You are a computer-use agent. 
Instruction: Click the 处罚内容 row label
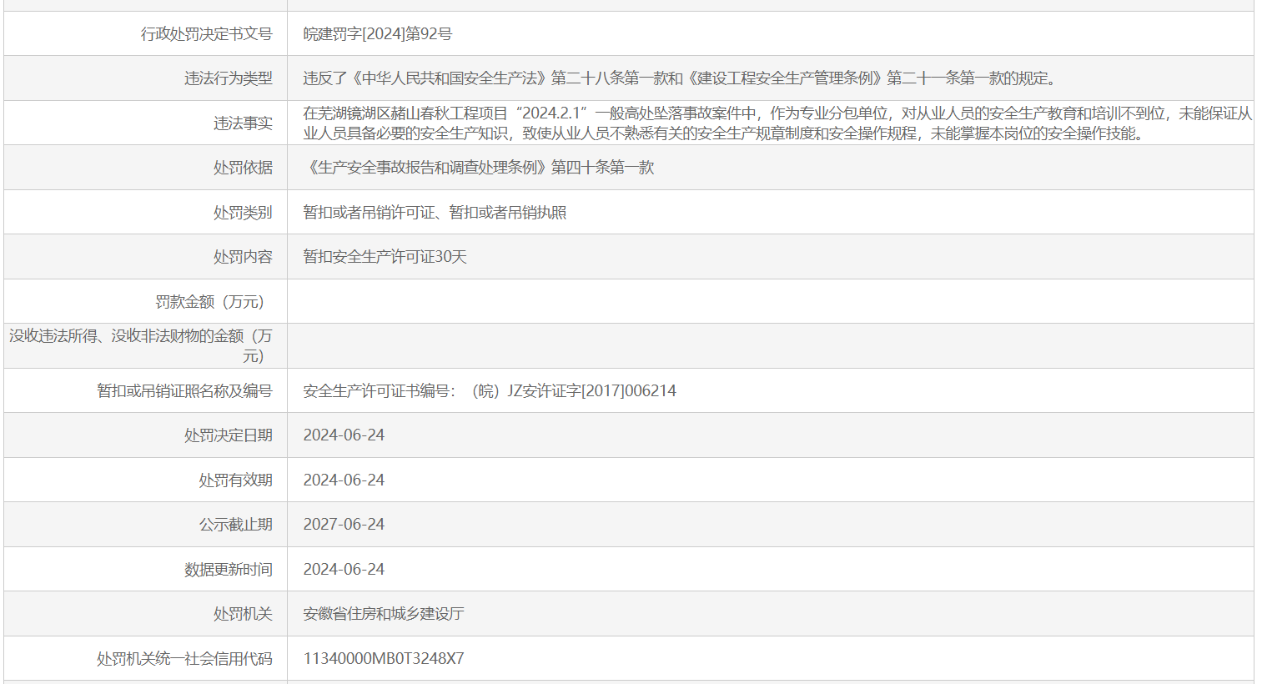(x=243, y=257)
